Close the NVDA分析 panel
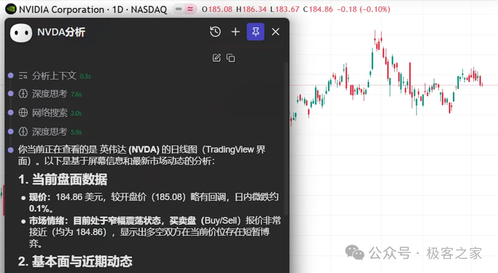498x273 pixels. (x=276, y=32)
